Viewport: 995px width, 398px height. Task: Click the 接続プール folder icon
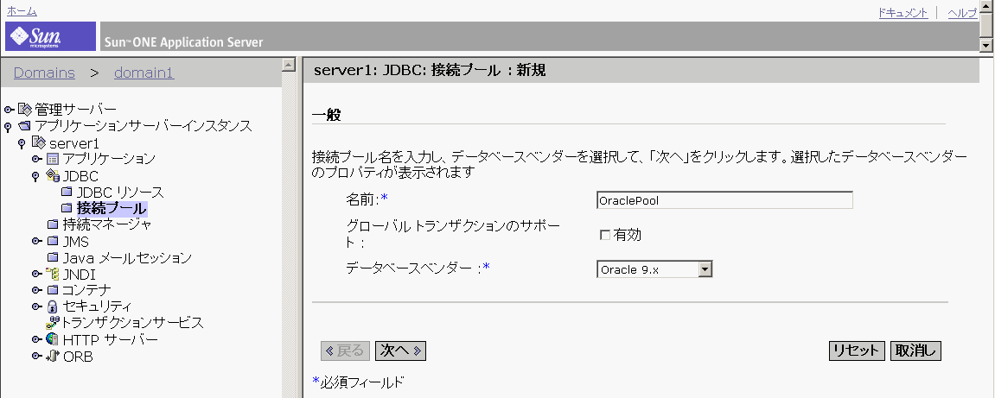tap(67, 208)
